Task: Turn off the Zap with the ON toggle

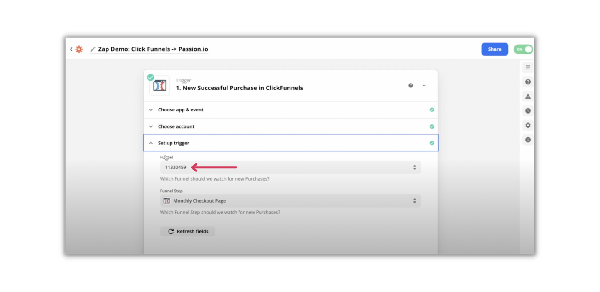Action: pyautogui.click(x=523, y=49)
